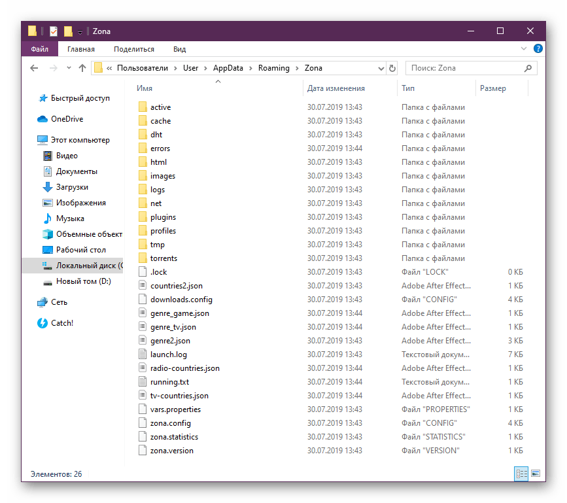Image resolution: width=567 pixels, height=503 pixels.
Task: Switch to the Вид ribbon tab
Action: click(179, 49)
